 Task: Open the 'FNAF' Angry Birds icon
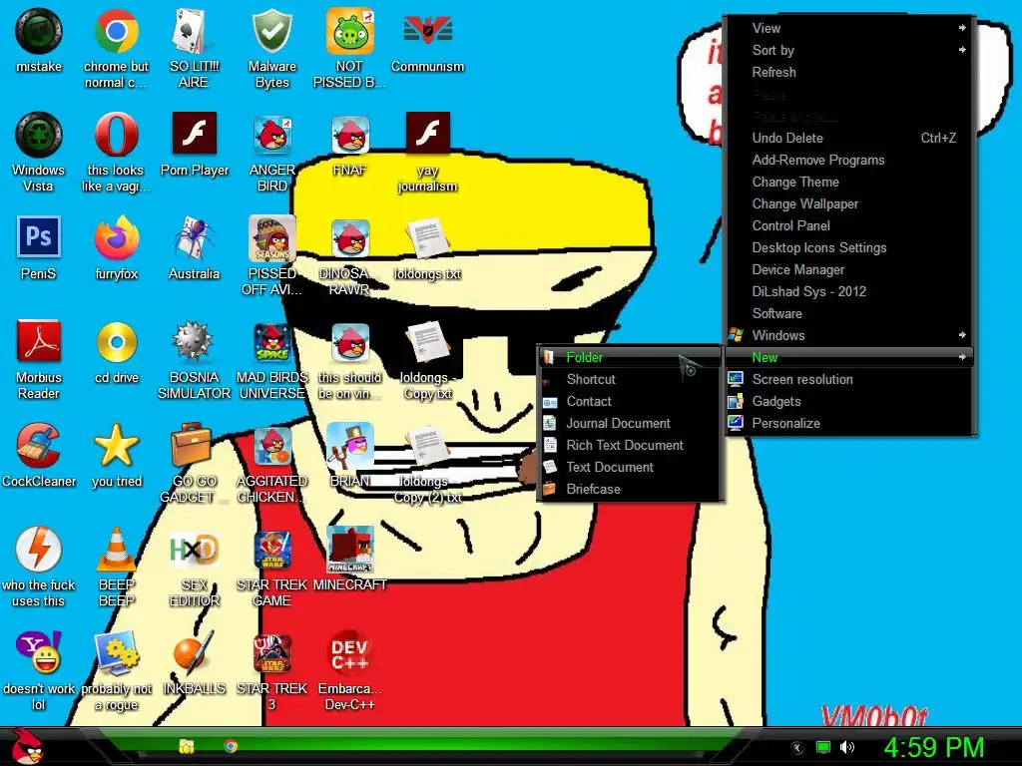pyautogui.click(x=350, y=136)
